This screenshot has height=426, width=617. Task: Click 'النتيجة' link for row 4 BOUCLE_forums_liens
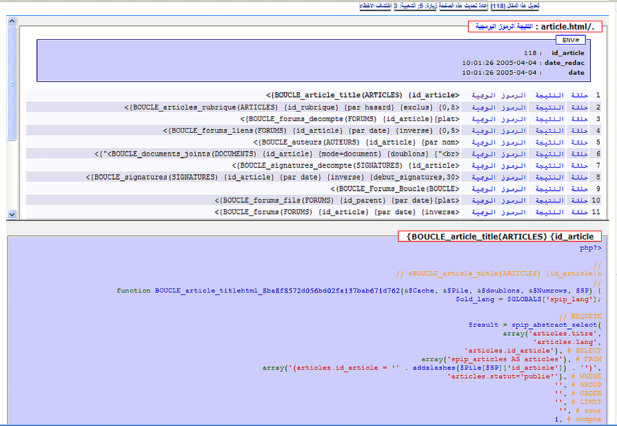549,131
